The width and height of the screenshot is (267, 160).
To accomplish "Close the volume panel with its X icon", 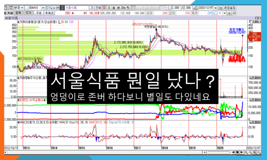I will pos(259,78).
